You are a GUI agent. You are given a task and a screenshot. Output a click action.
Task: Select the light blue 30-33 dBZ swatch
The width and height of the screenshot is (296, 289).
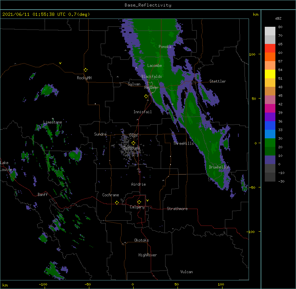point(270,134)
